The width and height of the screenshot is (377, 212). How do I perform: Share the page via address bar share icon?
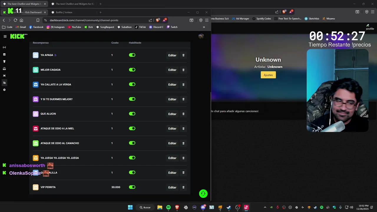point(151,20)
